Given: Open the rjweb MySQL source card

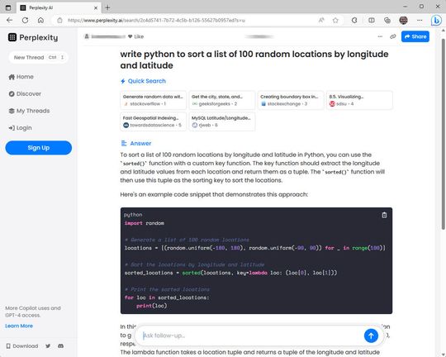Looking at the screenshot, I should (x=222, y=121).
